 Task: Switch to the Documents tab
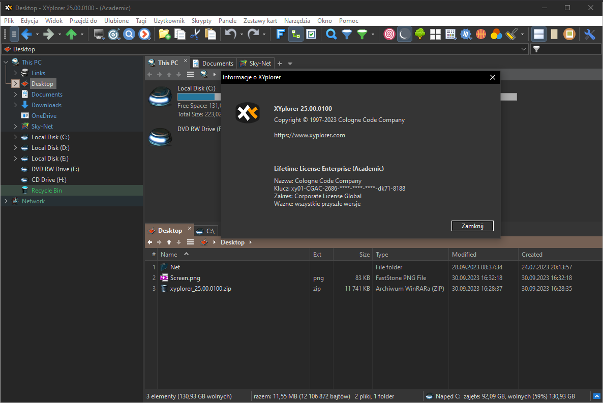pos(213,64)
